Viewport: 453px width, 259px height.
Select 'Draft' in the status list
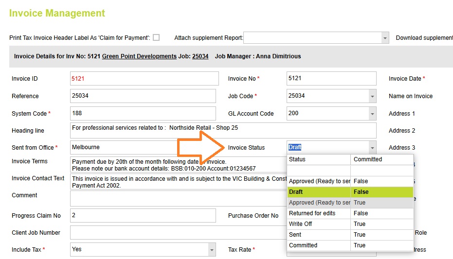tap(319, 192)
